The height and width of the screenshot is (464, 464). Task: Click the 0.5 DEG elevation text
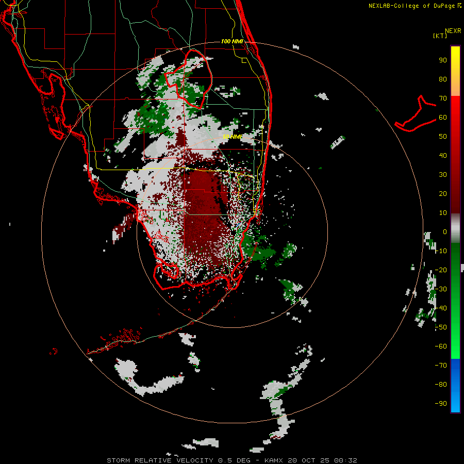coord(235,460)
